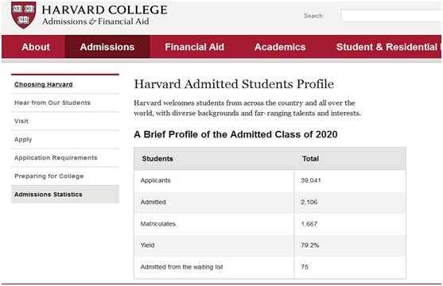
Task: Navigate to the Visit page
Action: click(21, 121)
